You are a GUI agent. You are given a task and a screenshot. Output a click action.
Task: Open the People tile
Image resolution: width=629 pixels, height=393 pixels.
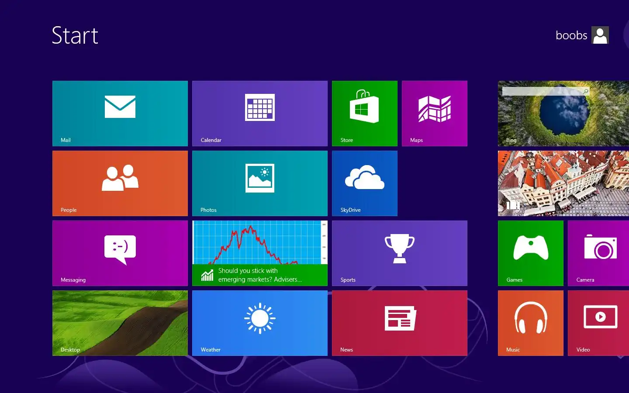tap(120, 183)
